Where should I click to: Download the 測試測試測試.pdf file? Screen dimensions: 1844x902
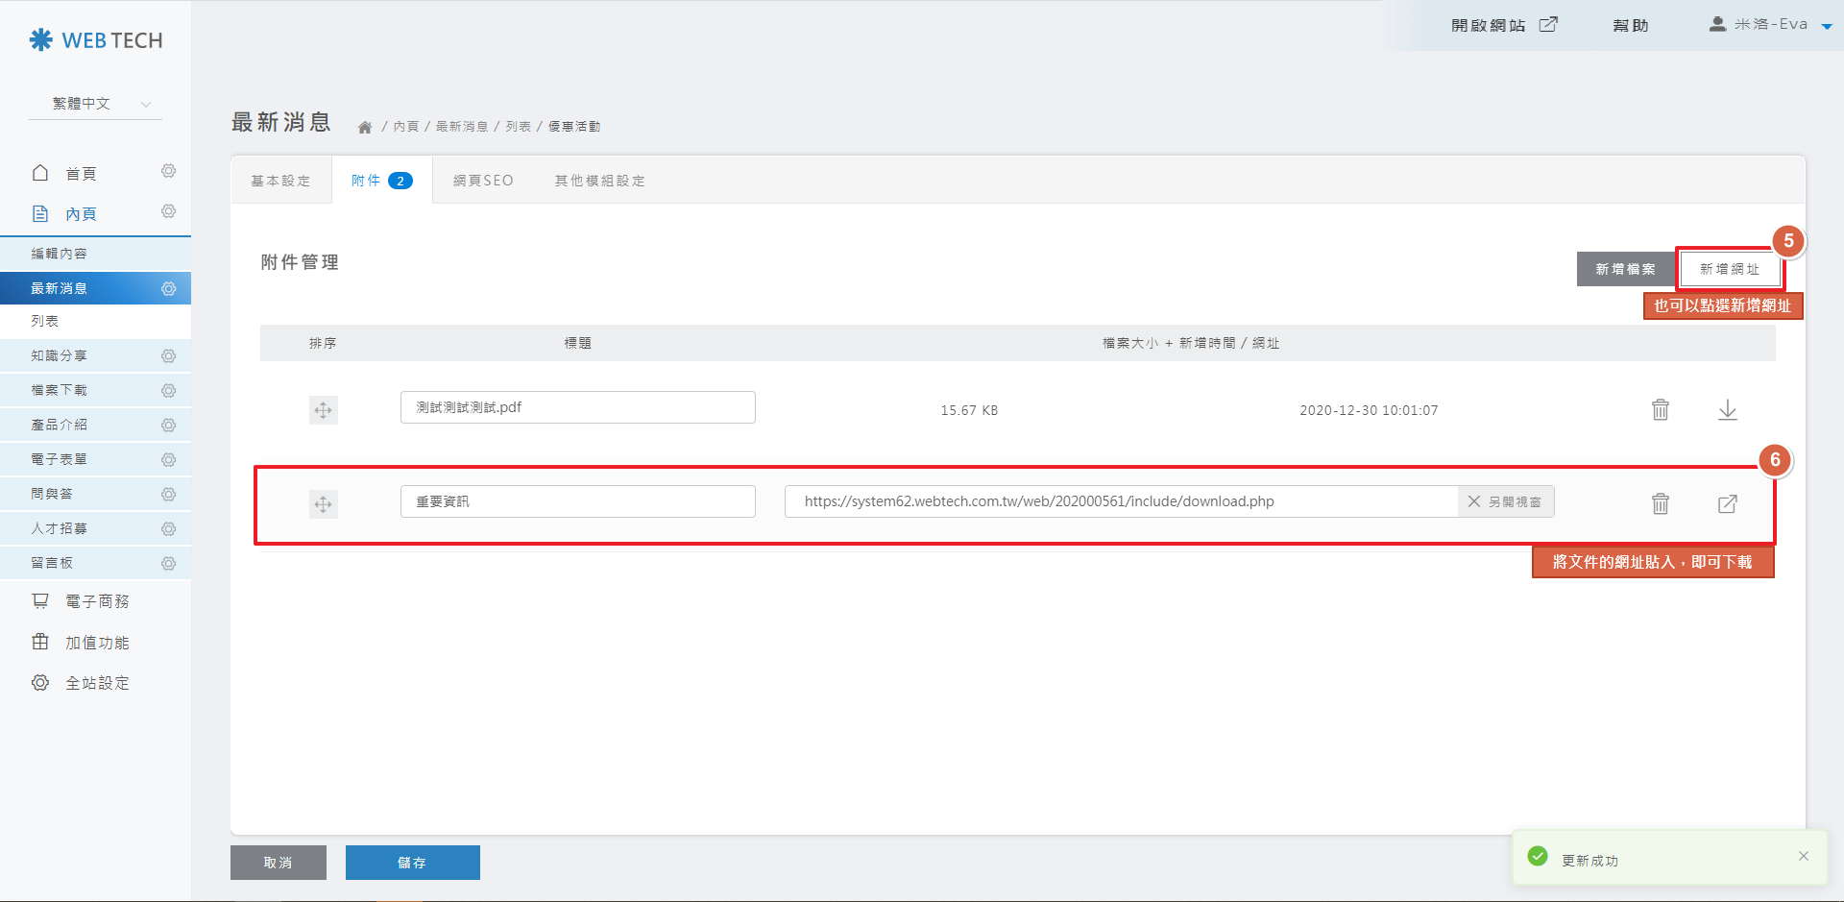pyautogui.click(x=1727, y=410)
